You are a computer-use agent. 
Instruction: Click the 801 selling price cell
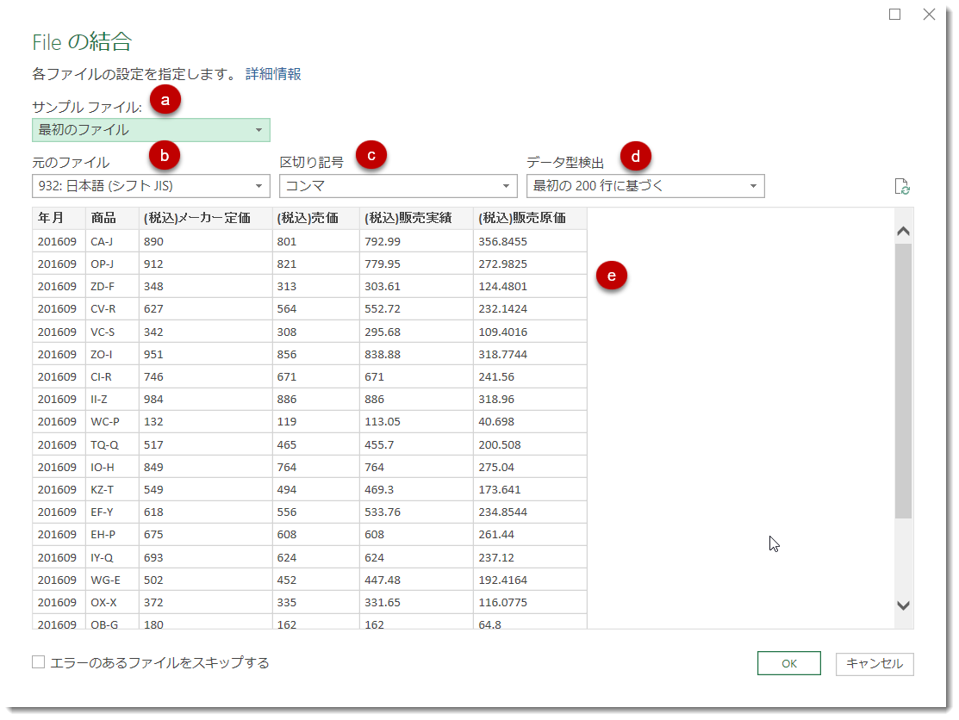point(315,241)
